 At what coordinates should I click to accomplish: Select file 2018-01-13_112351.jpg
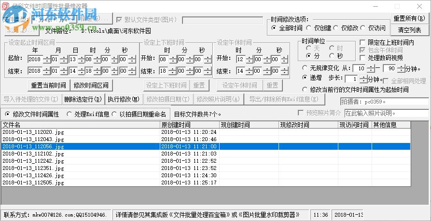coord(81,168)
